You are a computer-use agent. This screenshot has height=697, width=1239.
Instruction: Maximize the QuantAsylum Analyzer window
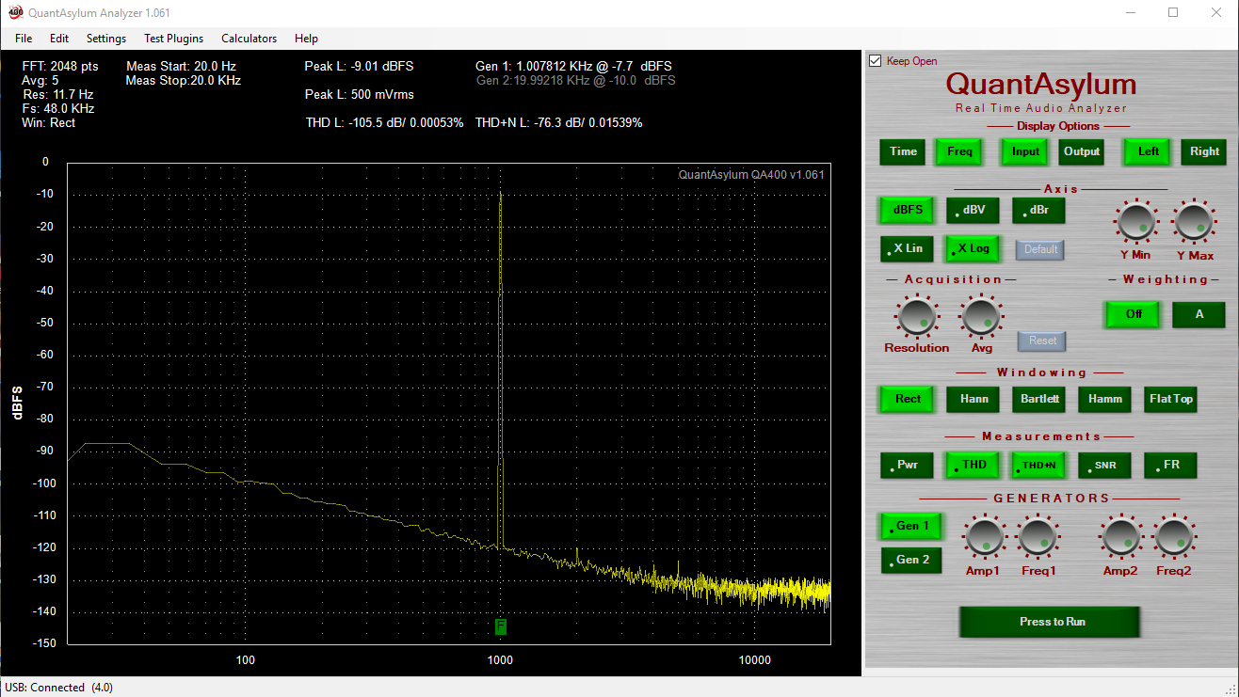[x=1173, y=12]
